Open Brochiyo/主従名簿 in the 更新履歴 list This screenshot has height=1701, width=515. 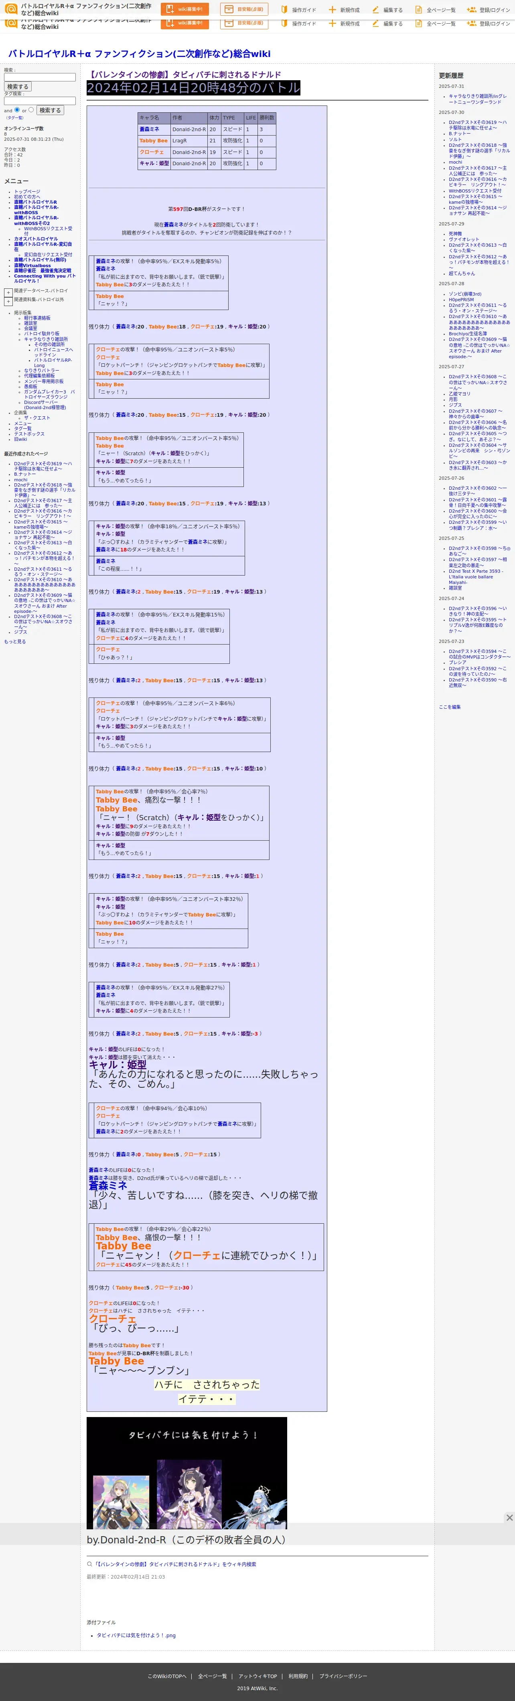pyautogui.click(x=467, y=333)
